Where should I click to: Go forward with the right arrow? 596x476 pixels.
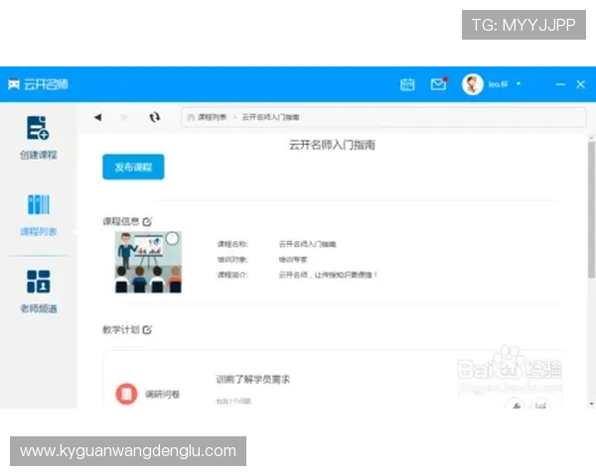(x=124, y=117)
